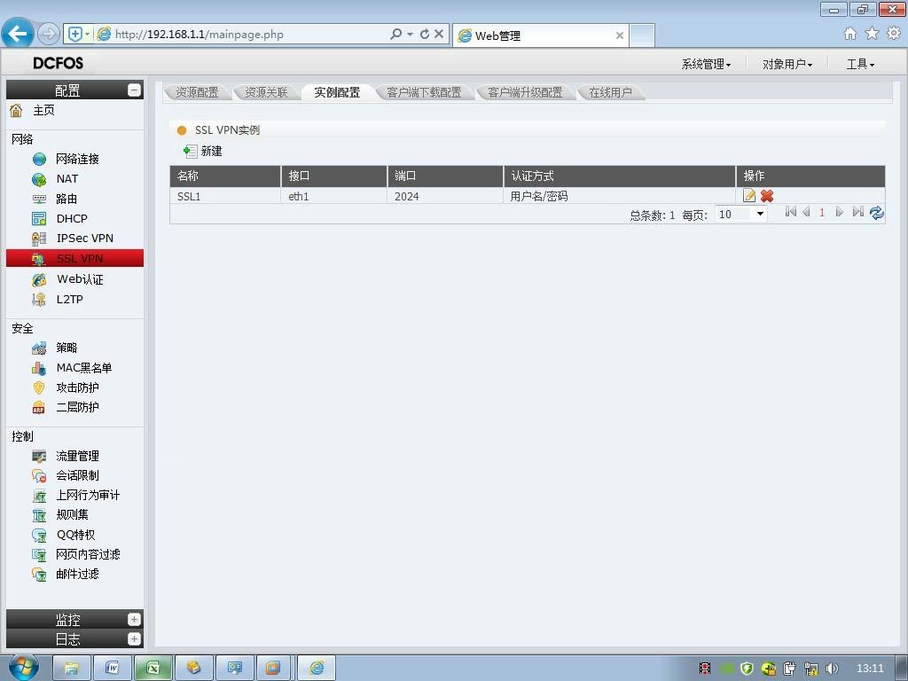Open Excel from the taskbar

point(153,669)
